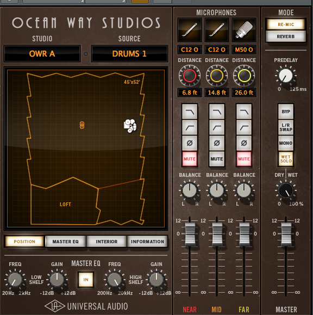313x315 pixels.
Task: Click the microphone pair icon in room
Action: pos(82,125)
